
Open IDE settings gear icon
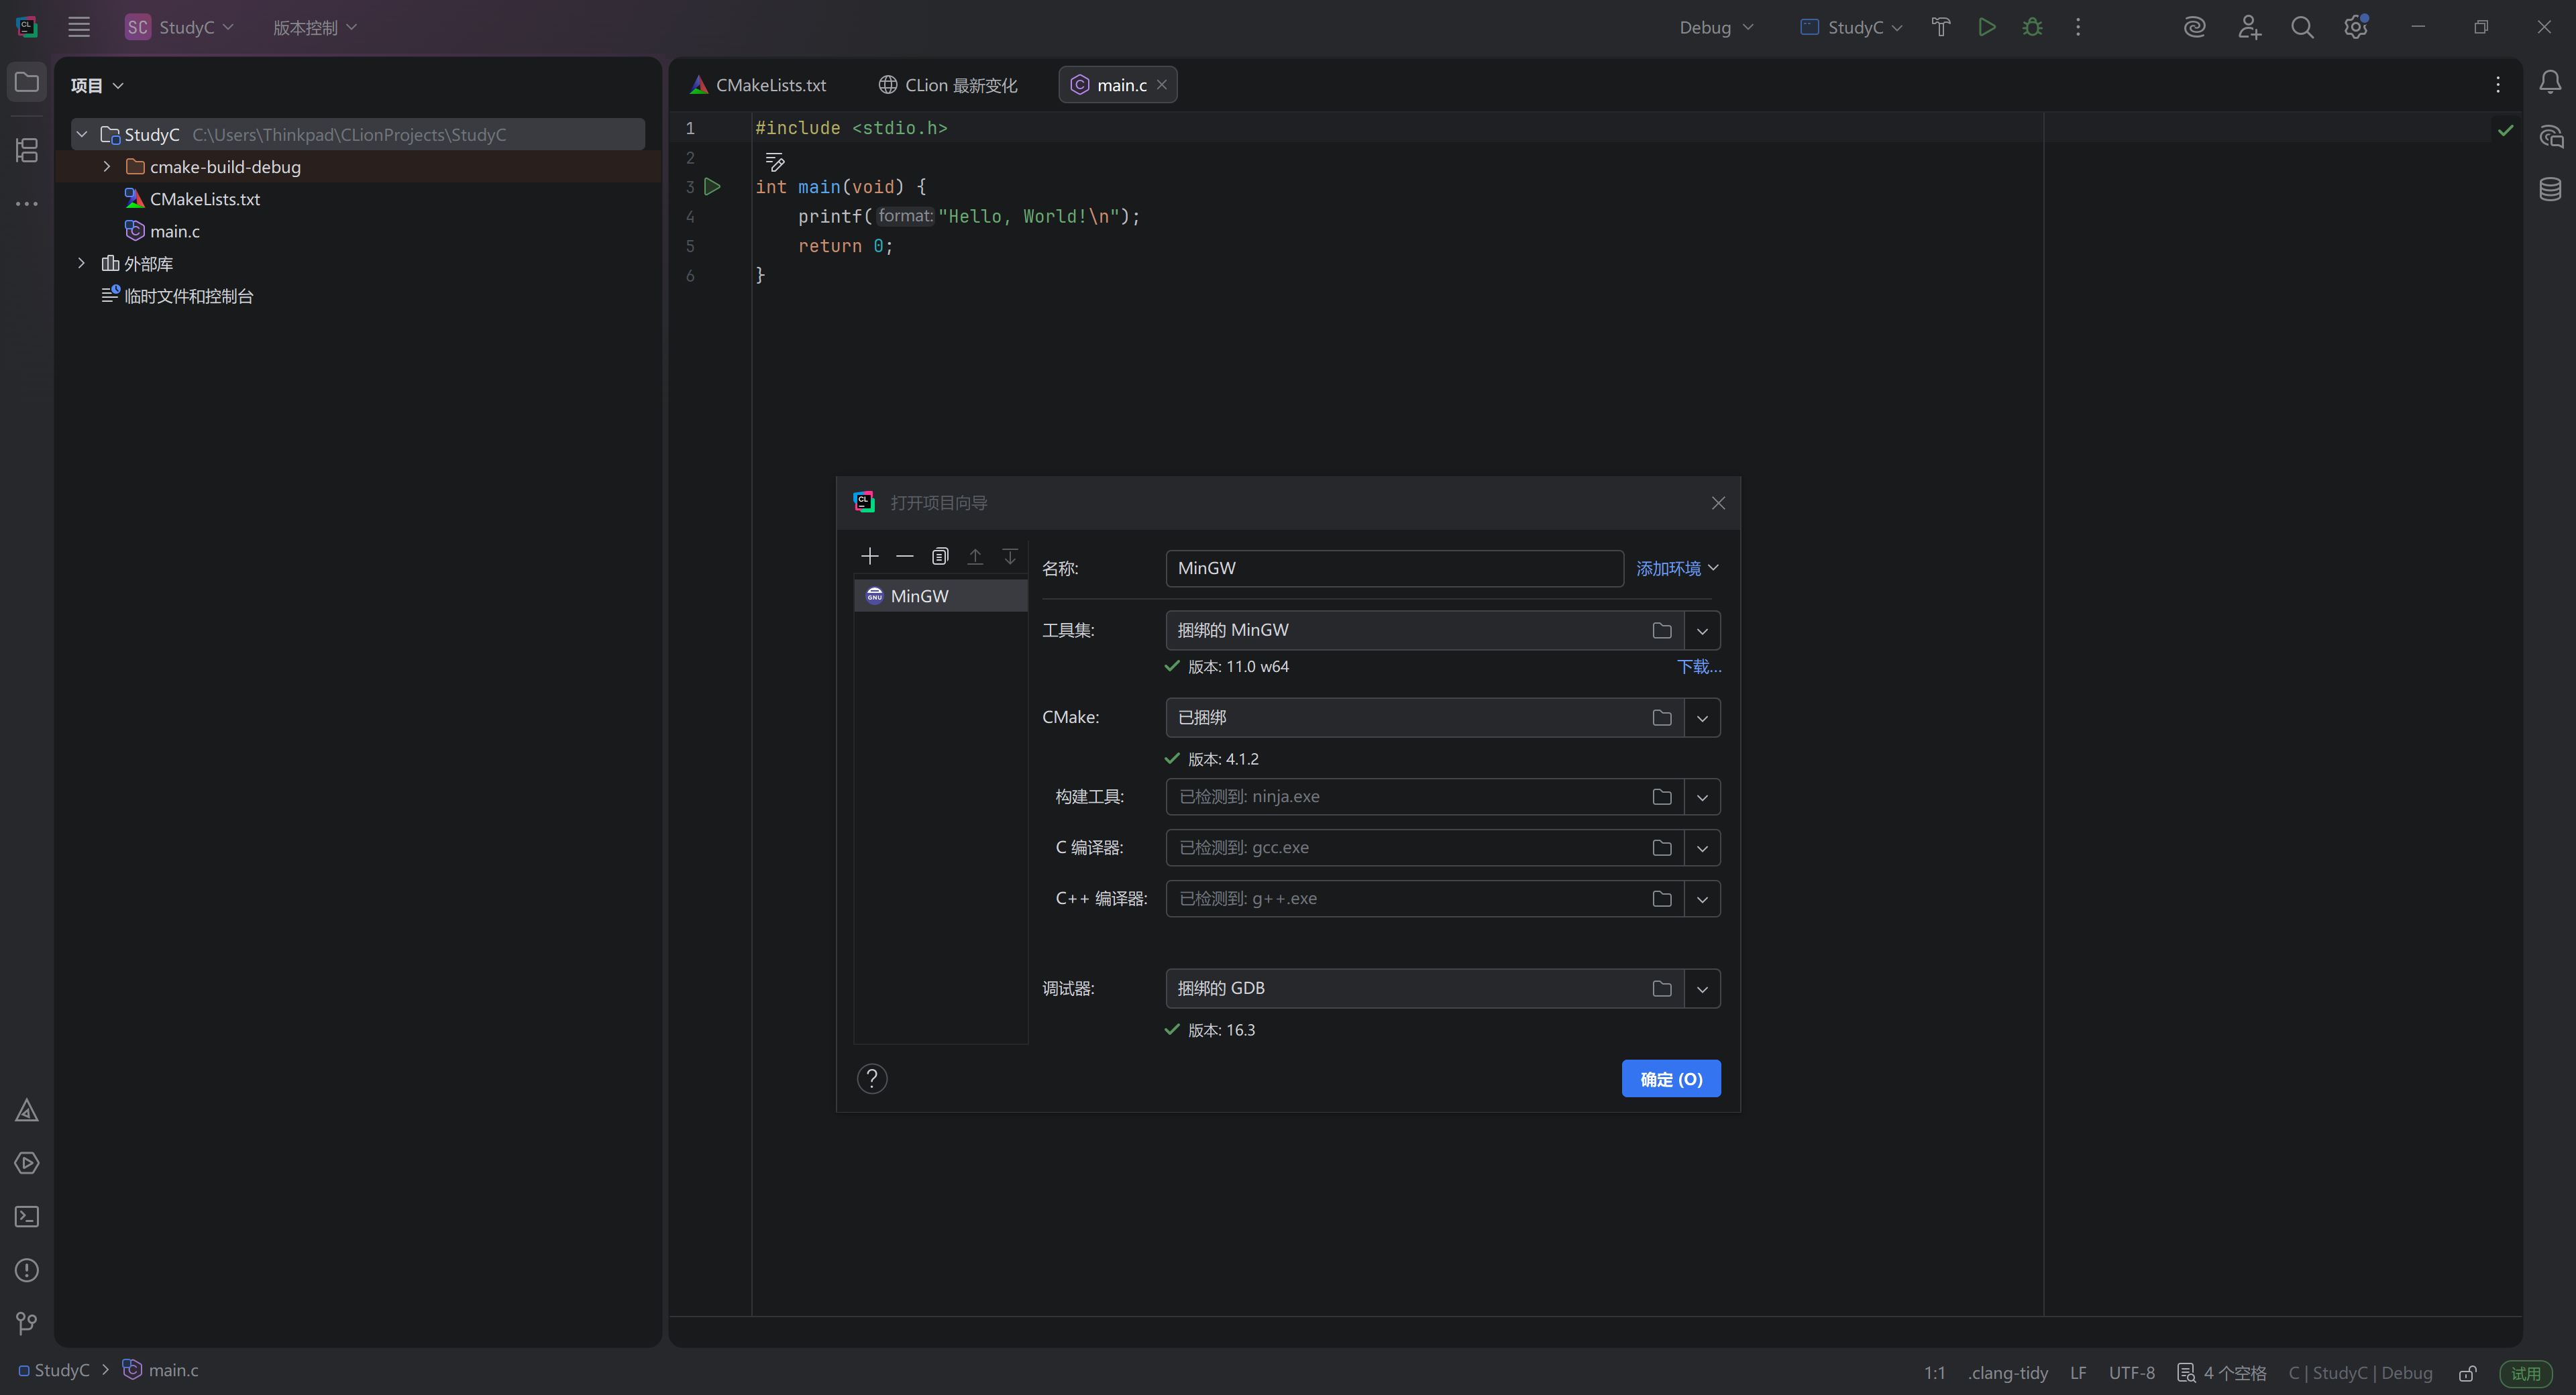click(2356, 27)
